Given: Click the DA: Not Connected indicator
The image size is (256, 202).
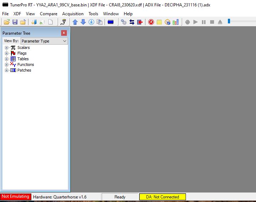Looking at the screenshot, I should click(x=162, y=197).
